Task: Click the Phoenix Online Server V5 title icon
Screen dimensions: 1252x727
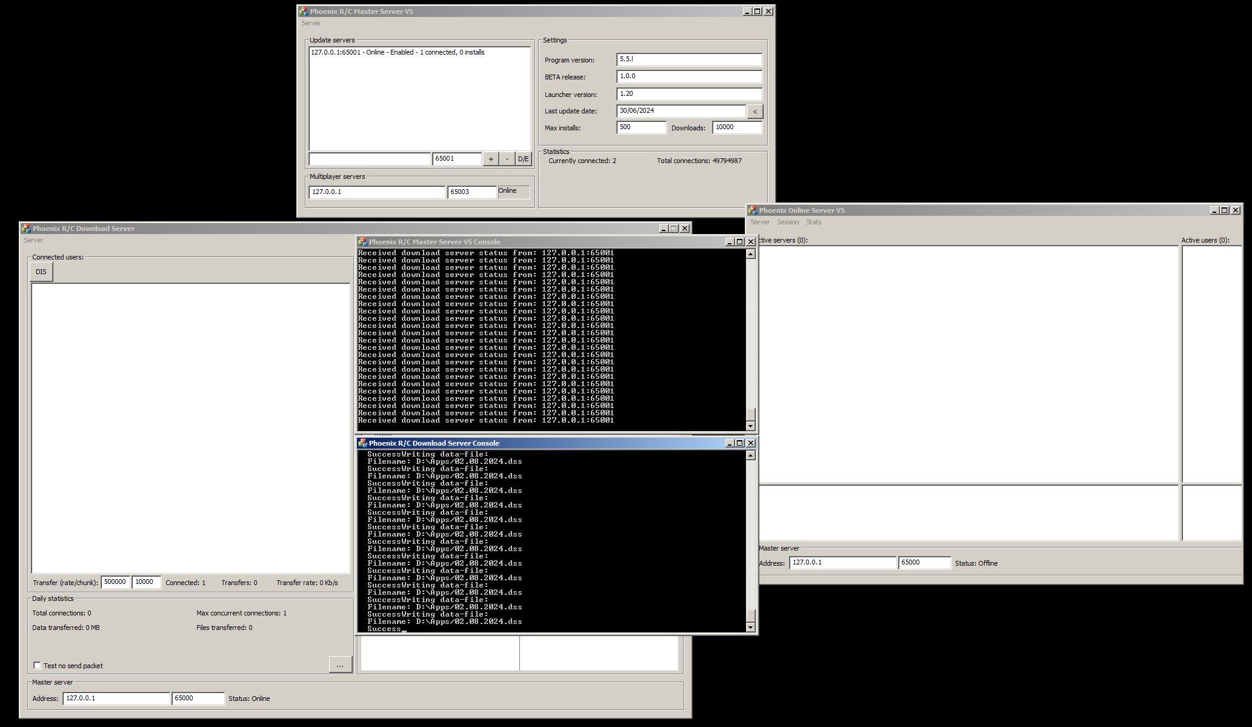Action: (x=753, y=210)
